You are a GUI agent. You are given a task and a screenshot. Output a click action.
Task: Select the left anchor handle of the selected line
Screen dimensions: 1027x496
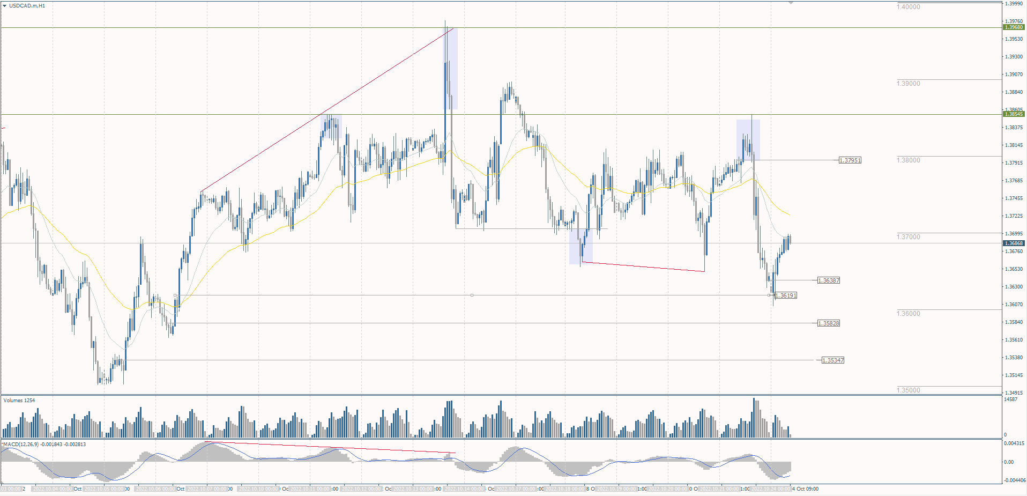pos(175,295)
